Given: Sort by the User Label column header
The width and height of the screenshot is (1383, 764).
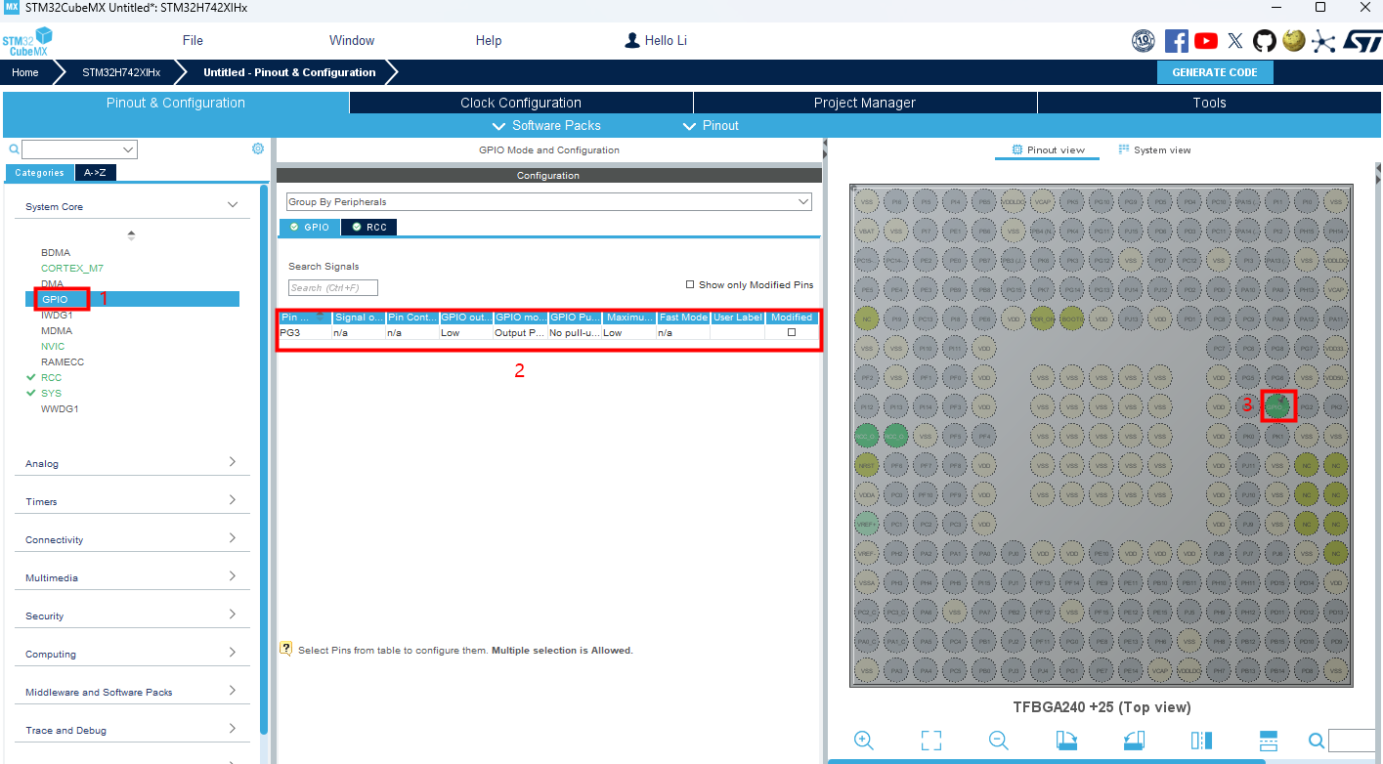Looking at the screenshot, I should (737, 318).
